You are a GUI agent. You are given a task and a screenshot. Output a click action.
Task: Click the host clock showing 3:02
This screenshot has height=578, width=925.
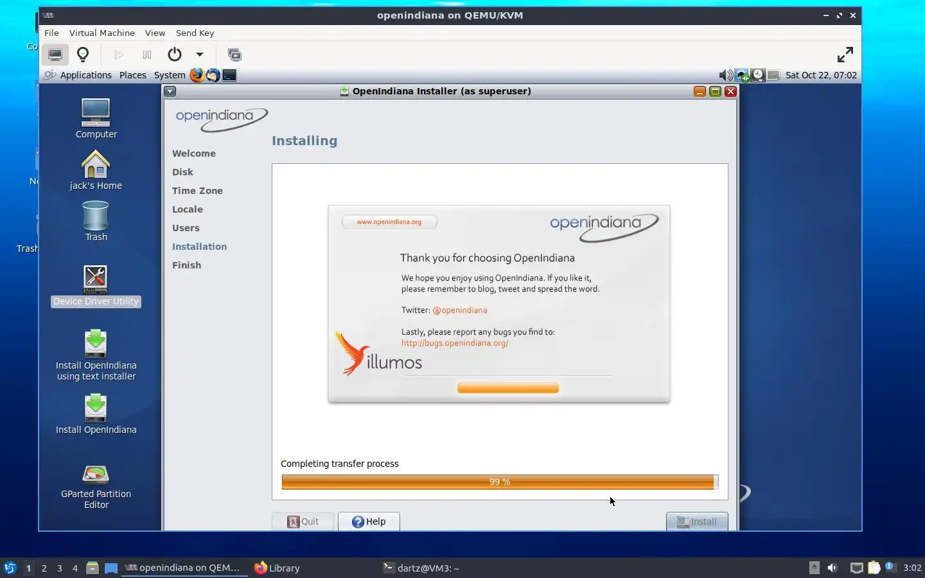[912, 568]
